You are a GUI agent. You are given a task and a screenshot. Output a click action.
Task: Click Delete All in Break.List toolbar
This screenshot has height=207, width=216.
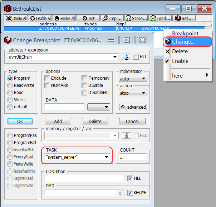(16, 18)
